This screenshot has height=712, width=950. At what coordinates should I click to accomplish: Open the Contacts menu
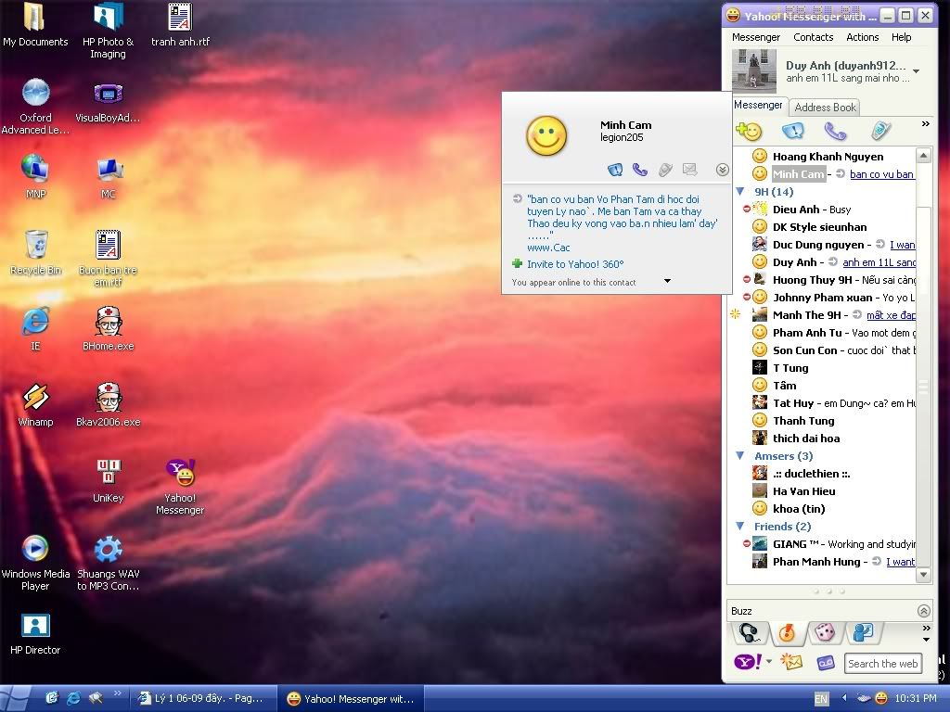[813, 37]
